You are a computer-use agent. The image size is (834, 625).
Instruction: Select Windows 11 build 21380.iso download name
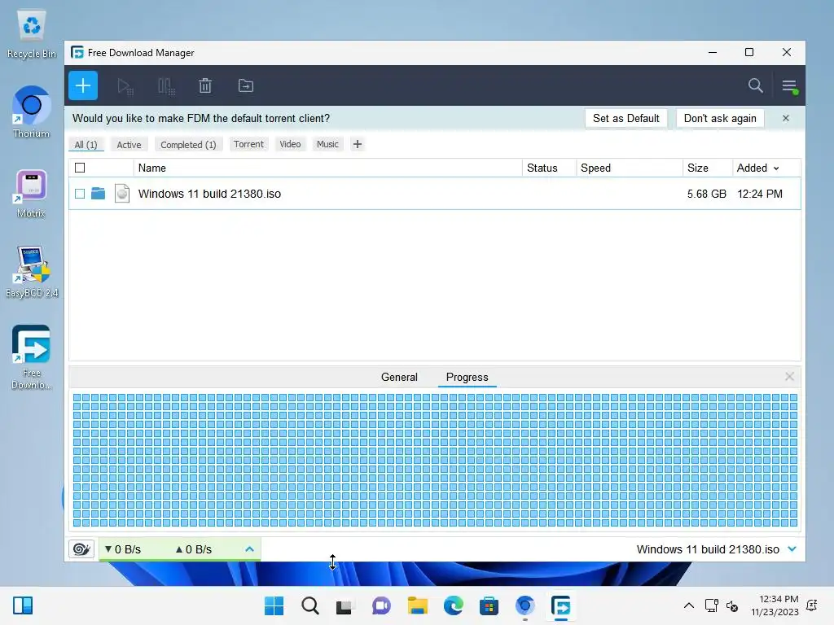[209, 194]
